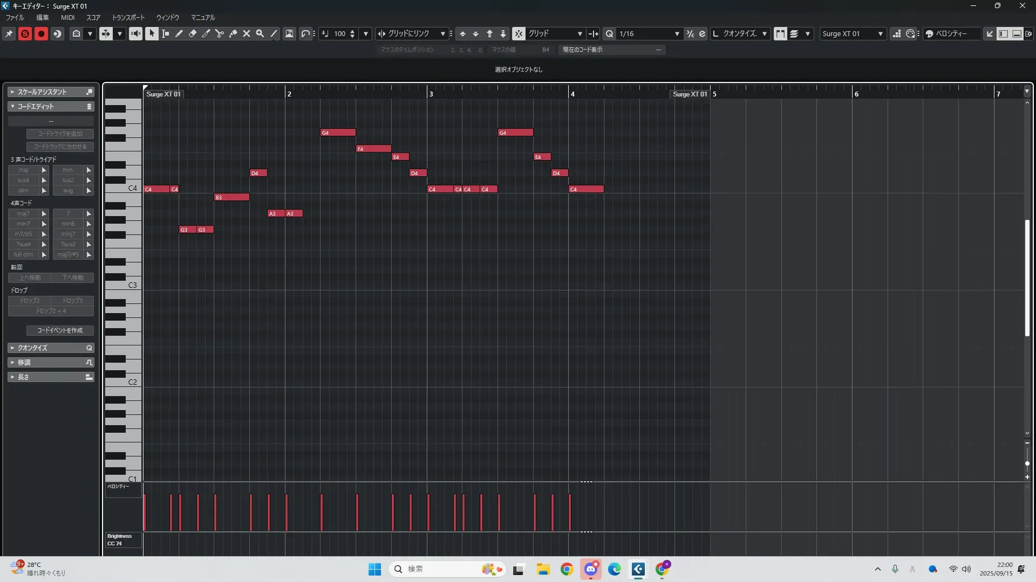Toggle Acoustic Feedback speaker button
1036x582 pixels.
135,33
